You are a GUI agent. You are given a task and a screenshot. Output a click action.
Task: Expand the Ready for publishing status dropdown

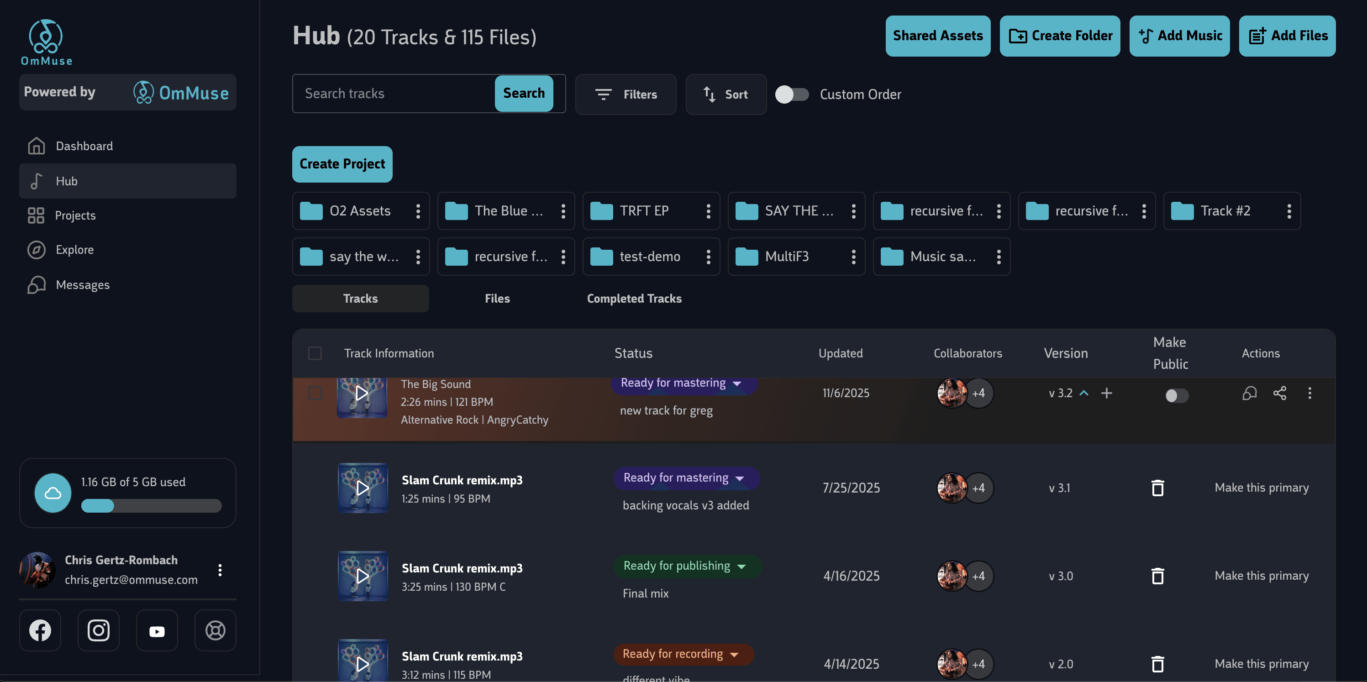[741, 567]
